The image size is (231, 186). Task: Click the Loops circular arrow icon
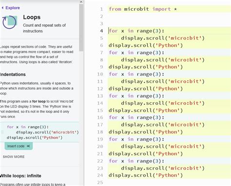point(10,22)
